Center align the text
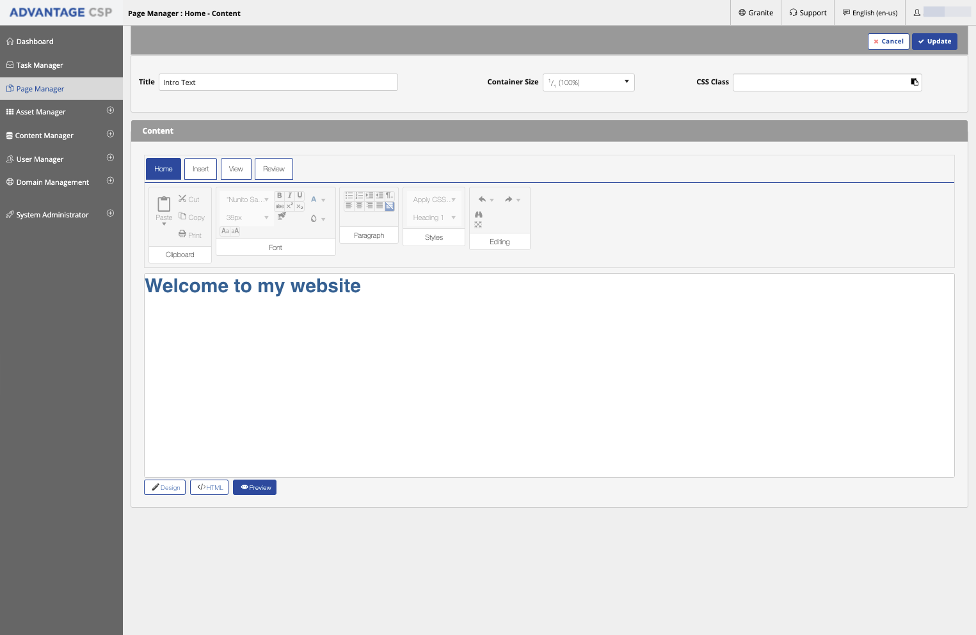976x635 pixels. coord(359,206)
